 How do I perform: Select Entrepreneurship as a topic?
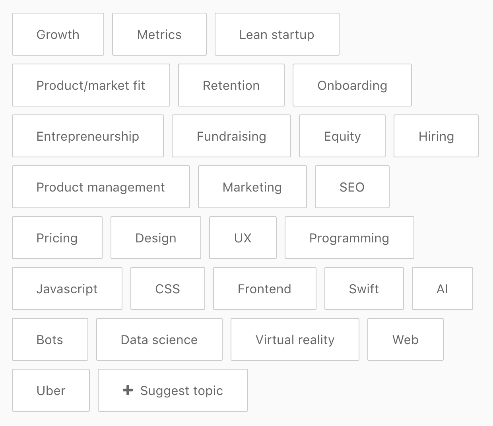(88, 136)
